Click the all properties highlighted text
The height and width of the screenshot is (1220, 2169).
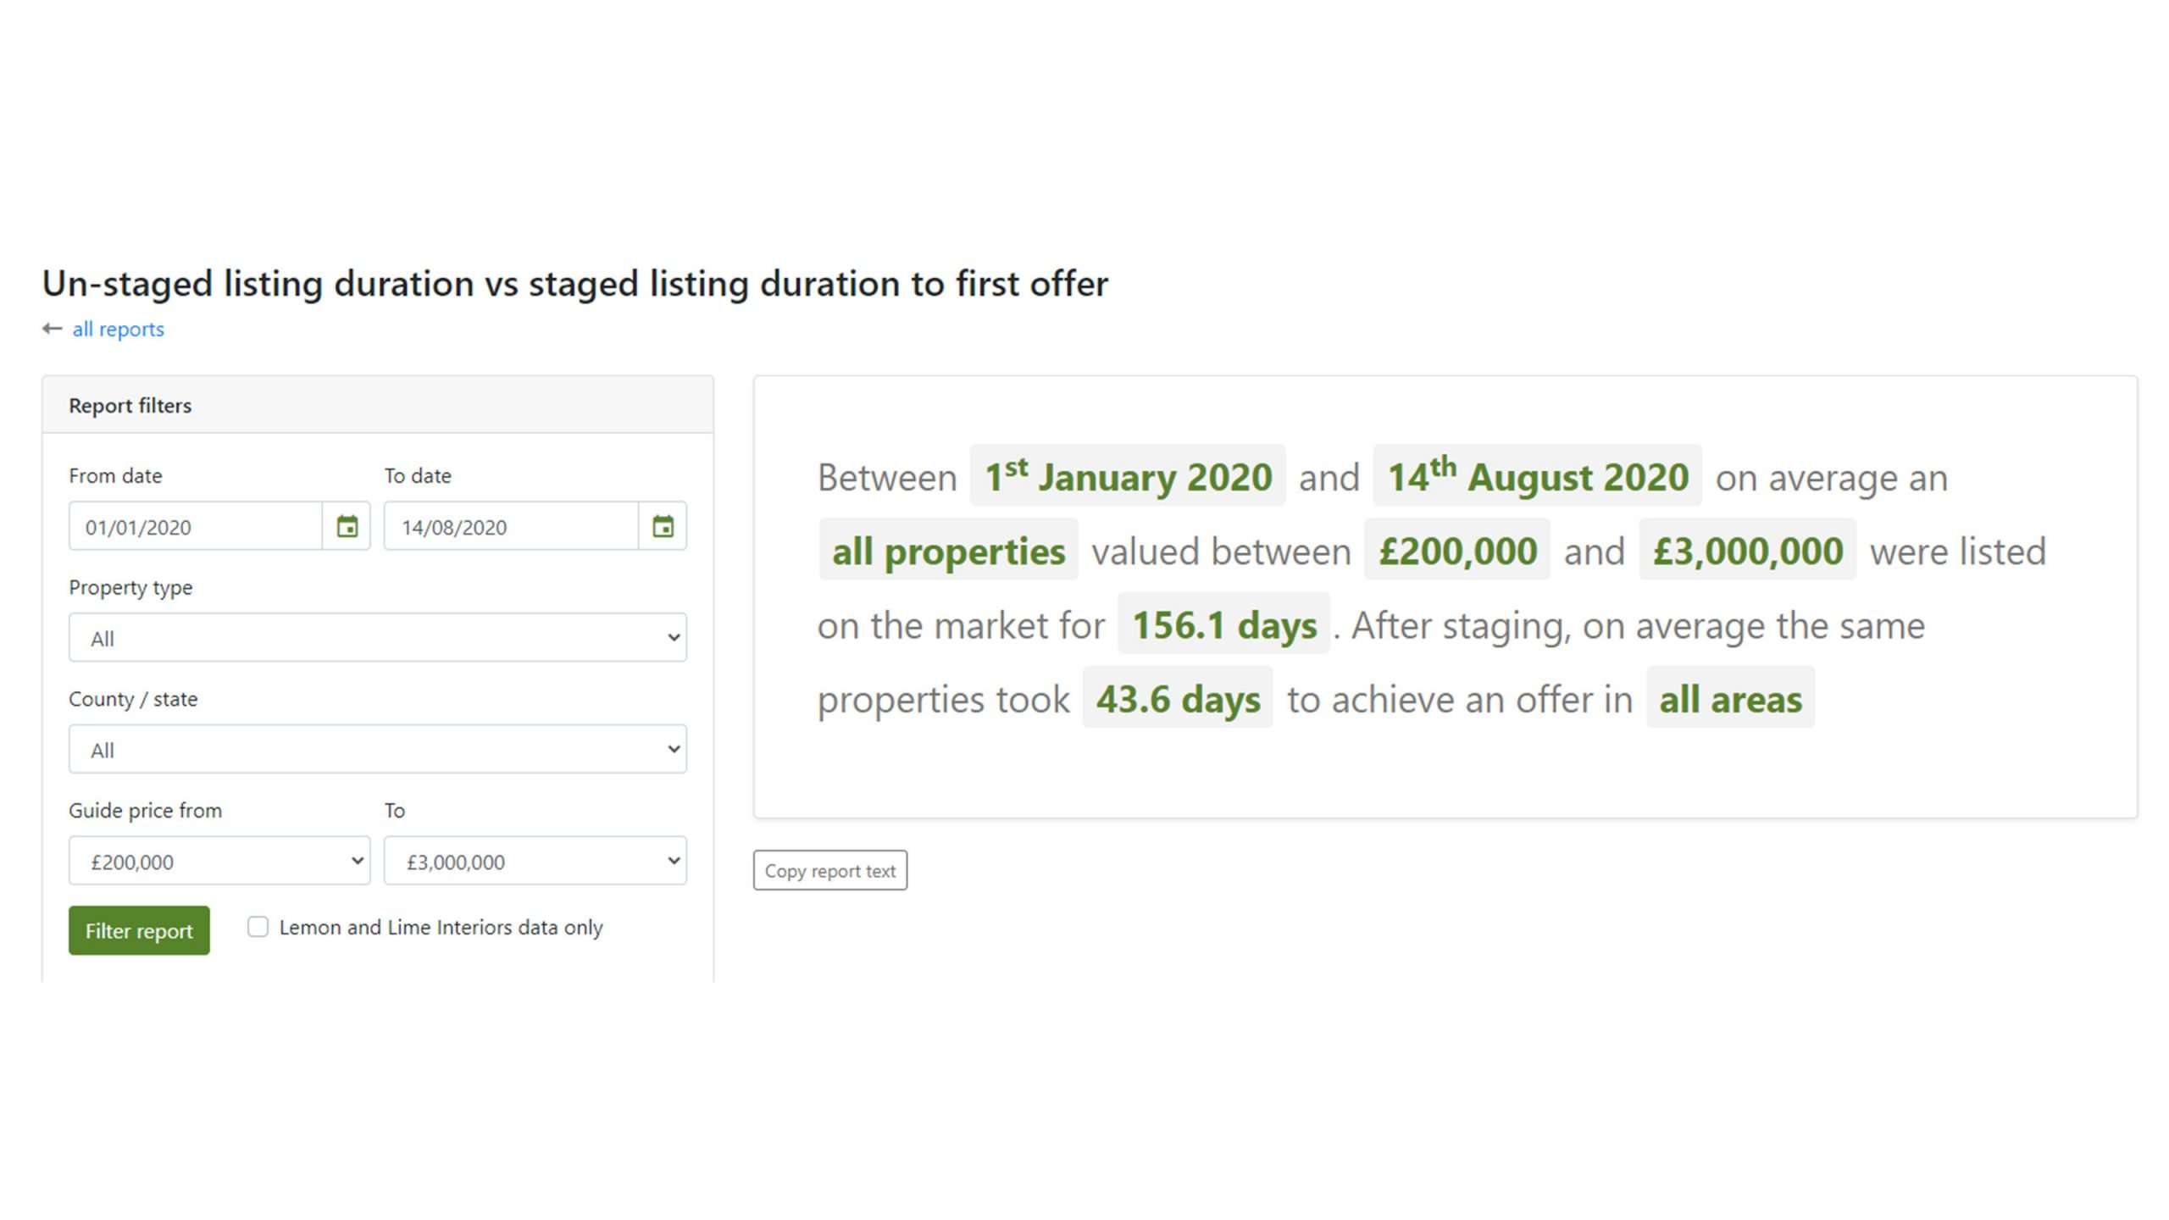point(948,550)
